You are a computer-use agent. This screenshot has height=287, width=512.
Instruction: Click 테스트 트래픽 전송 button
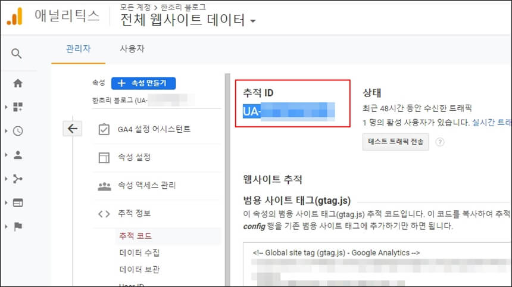click(x=395, y=142)
